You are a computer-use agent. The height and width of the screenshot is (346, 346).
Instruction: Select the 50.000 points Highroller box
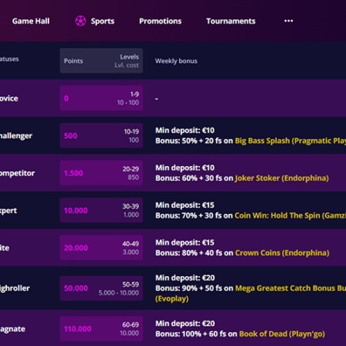coord(101,288)
